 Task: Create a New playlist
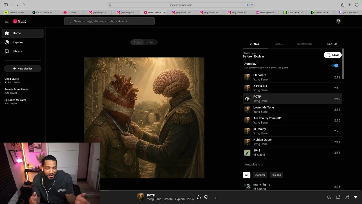click(x=23, y=69)
